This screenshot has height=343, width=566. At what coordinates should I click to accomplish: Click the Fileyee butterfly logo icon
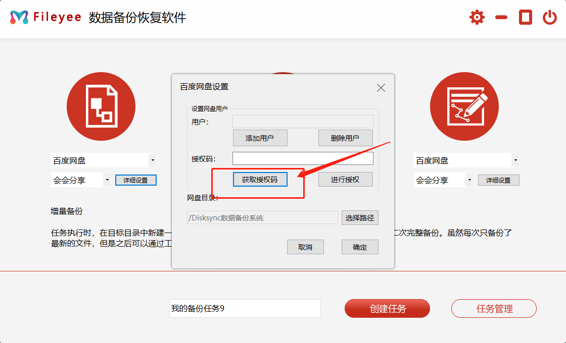[x=19, y=17]
